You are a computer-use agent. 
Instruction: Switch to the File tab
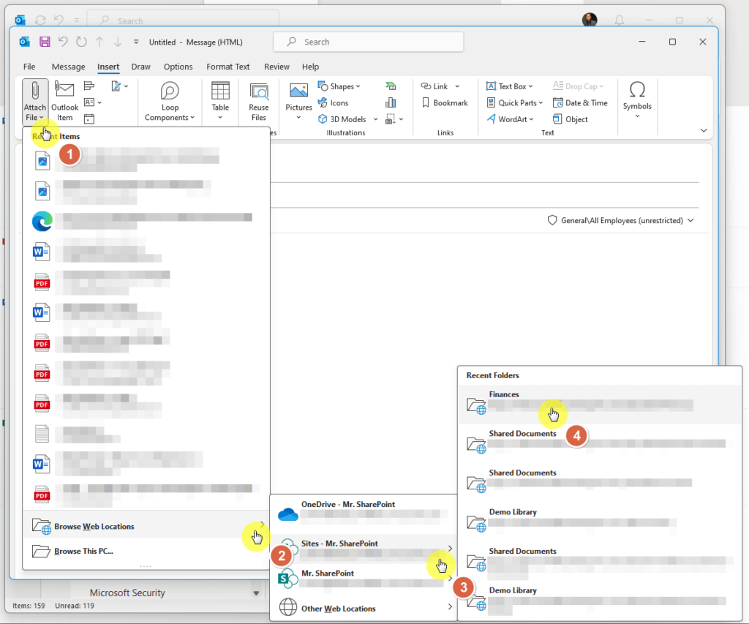pyautogui.click(x=29, y=67)
